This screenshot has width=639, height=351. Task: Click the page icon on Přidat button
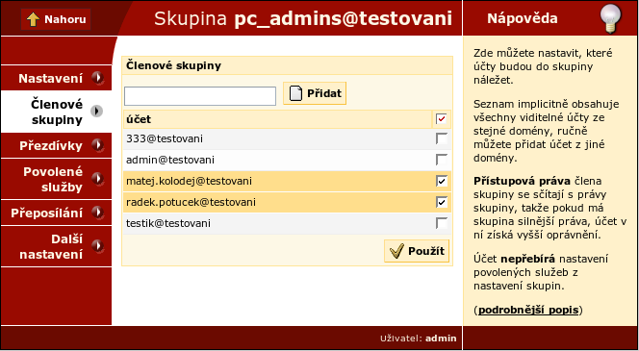point(295,93)
